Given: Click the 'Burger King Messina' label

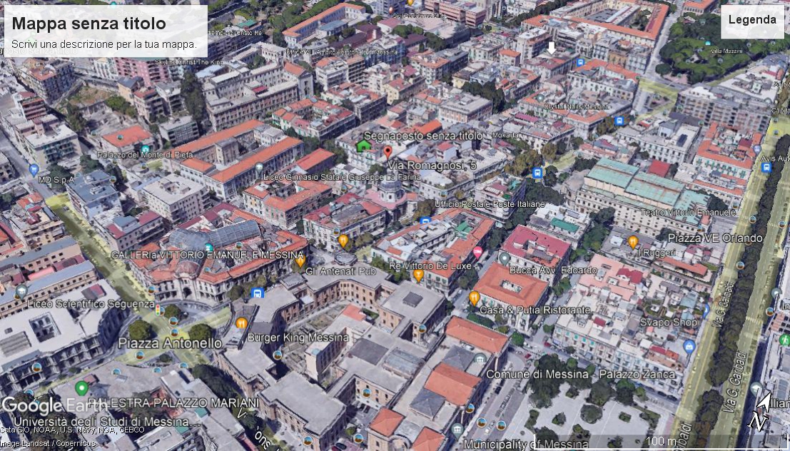Looking at the screenshot, I should pos(298,338).
